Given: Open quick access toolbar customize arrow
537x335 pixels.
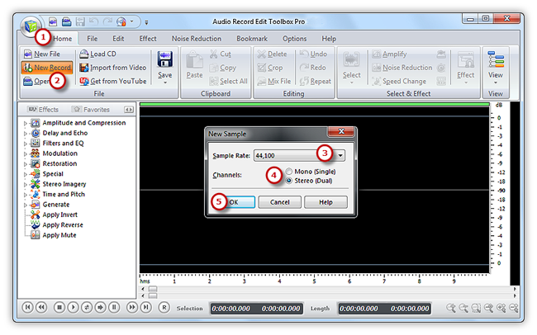Looking at the screenshot, I should 146,22.
